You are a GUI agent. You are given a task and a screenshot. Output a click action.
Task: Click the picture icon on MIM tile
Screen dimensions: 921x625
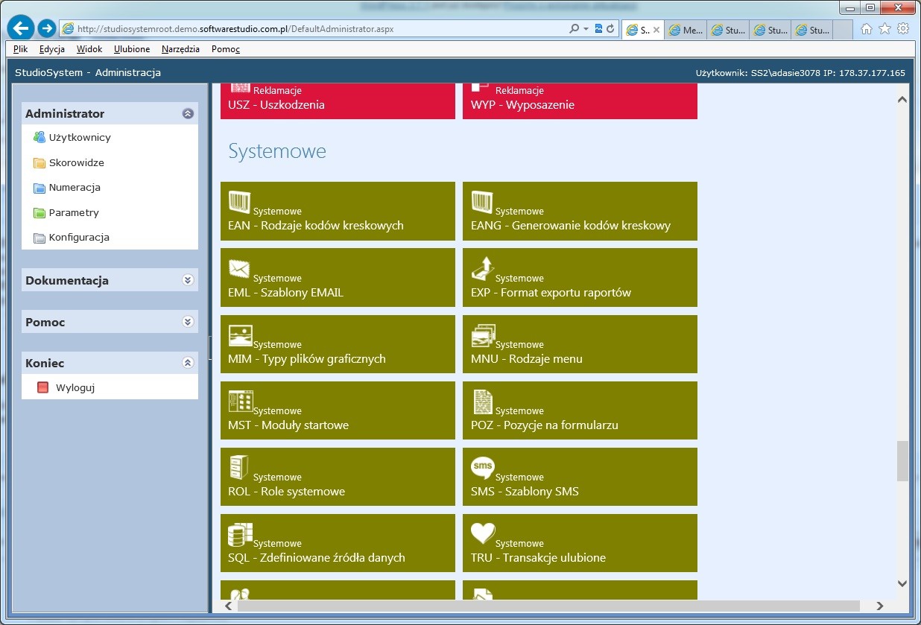[x=240, y=335]
